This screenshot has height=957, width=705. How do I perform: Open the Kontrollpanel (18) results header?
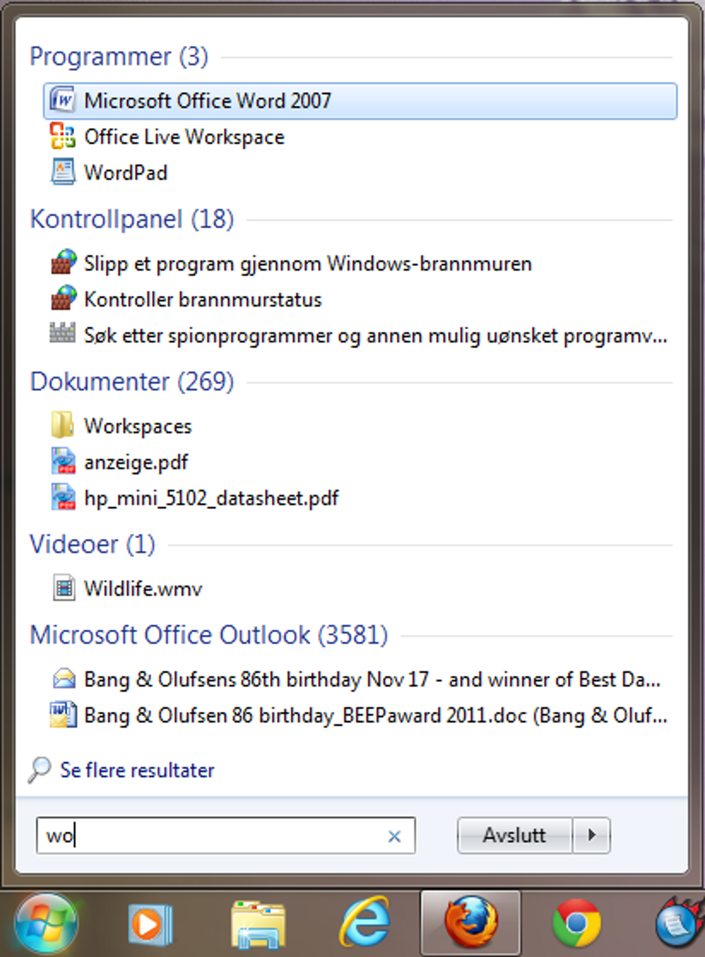(132, 219)
